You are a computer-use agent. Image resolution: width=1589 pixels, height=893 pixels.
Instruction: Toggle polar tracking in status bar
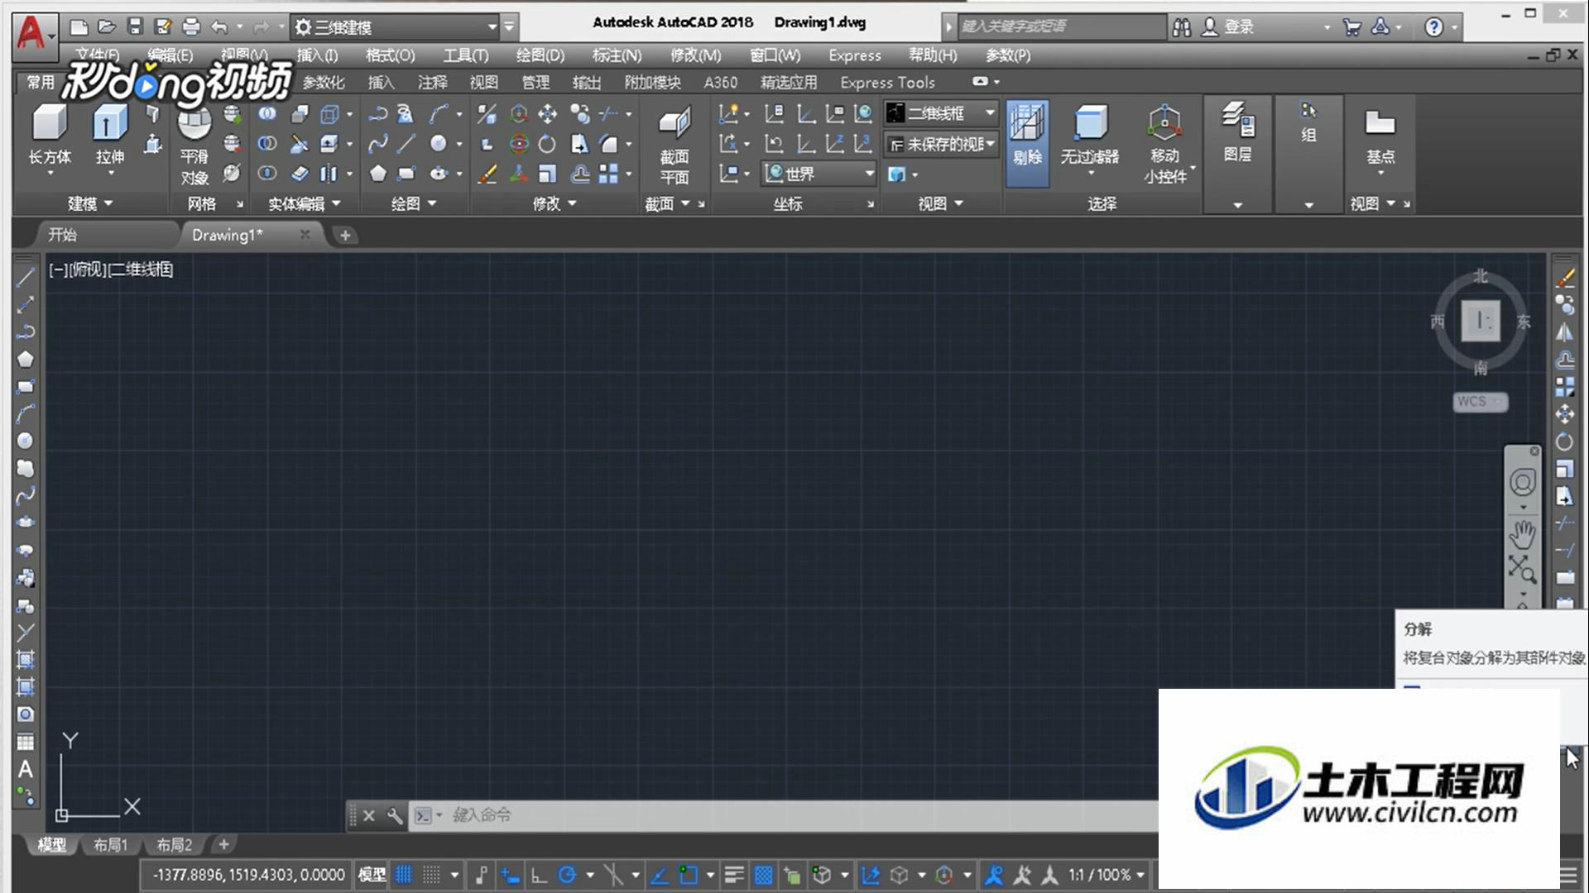coord(568,875)
